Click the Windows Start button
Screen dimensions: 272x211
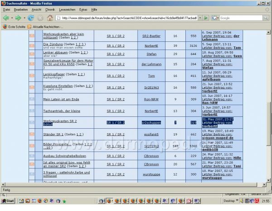click(8, 201)
